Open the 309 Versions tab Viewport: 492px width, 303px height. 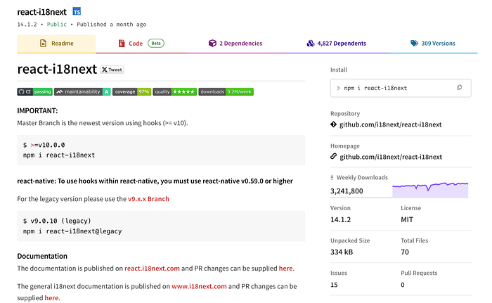(x=433, y=44)
